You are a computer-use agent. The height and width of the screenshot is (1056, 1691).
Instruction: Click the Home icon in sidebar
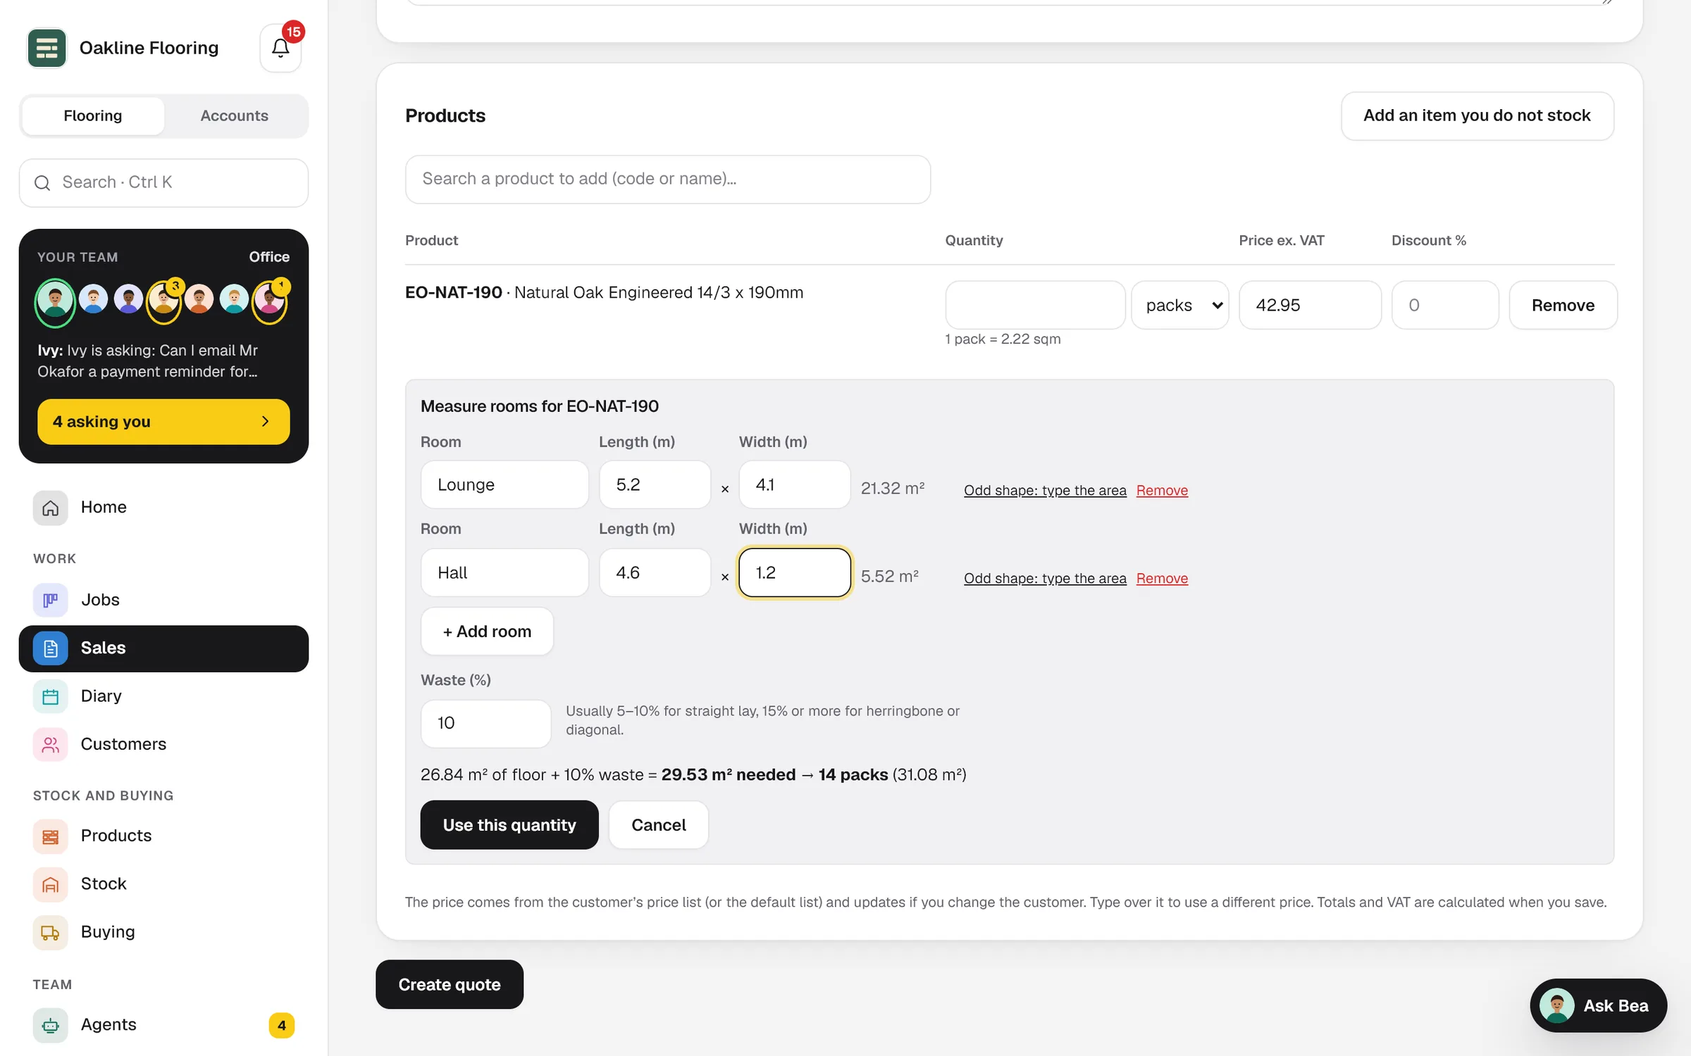coord(50,508)
